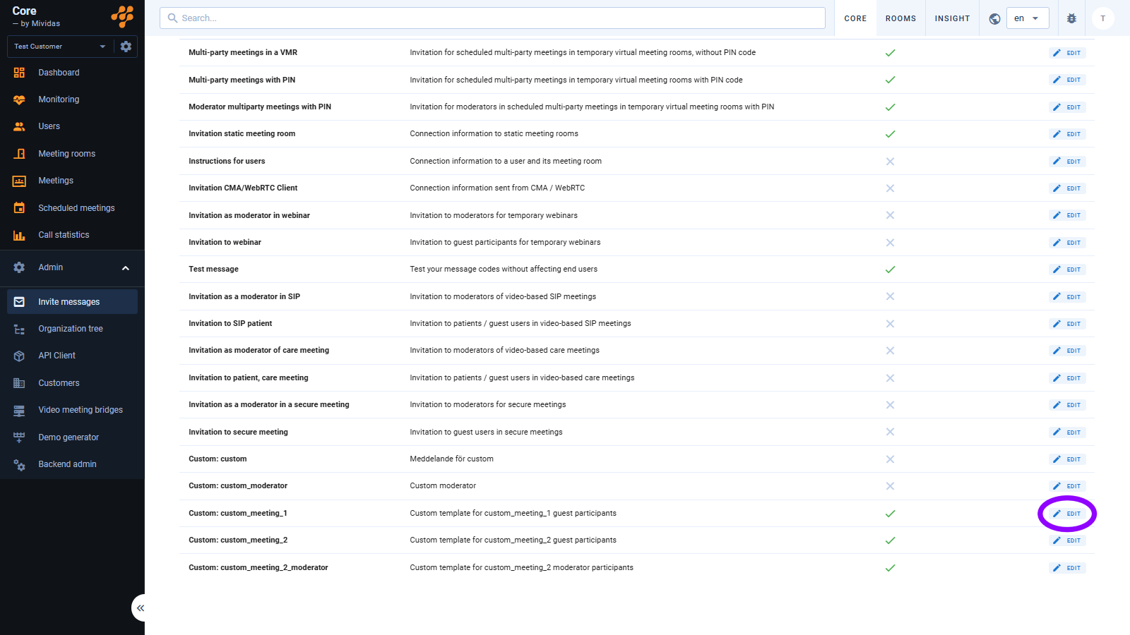Switch to the ROOMS tab
This screenshot has width=1130, height=635.
point(900,18)
